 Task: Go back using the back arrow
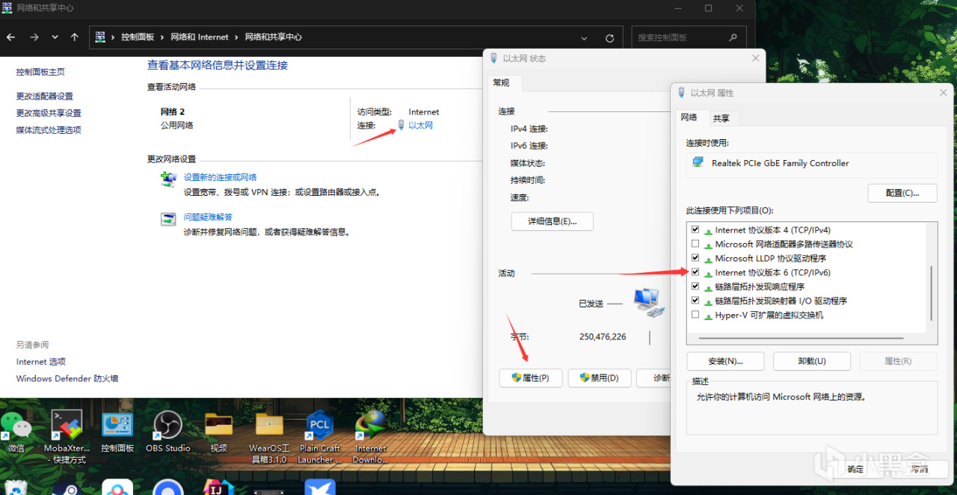pyautogui.click(x=10, y=37)
